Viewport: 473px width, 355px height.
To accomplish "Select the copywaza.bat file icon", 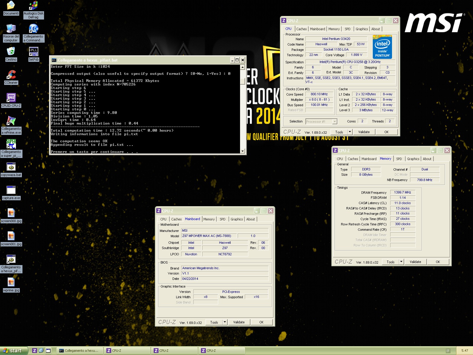I will [11, 167].
